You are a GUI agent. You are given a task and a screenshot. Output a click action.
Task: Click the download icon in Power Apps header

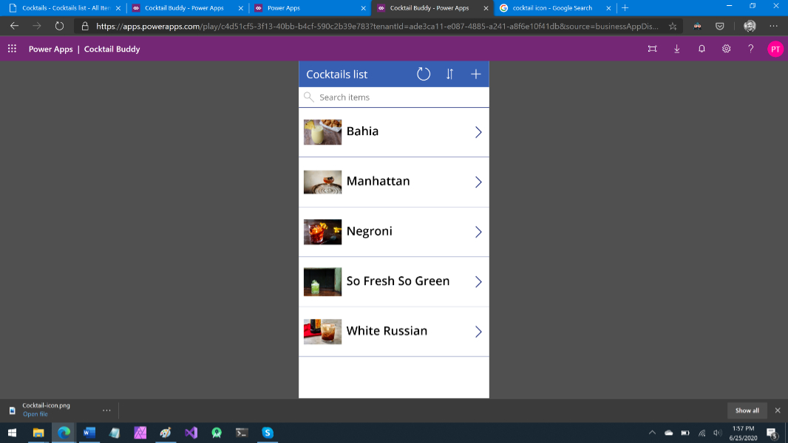(x=677, y=49)
